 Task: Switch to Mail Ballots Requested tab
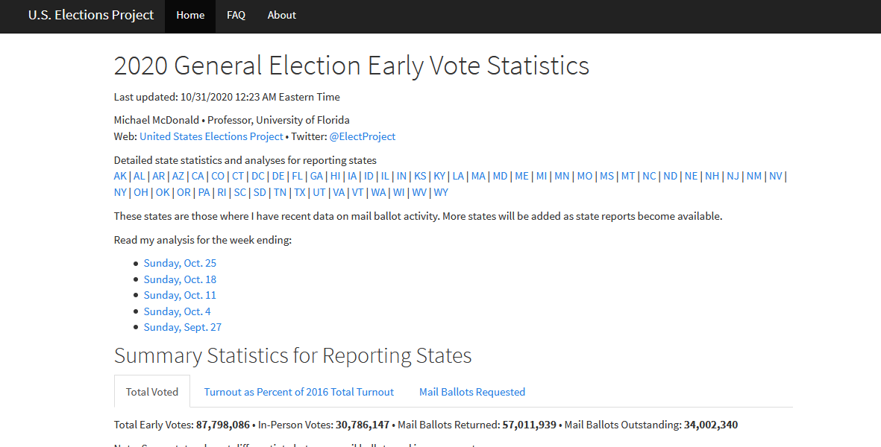click(472, 391)
